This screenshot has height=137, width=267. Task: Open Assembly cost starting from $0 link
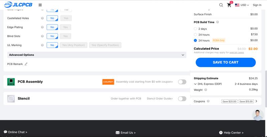144,82
